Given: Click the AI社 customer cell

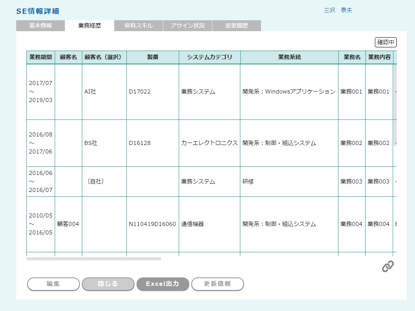Looking at the screenshot, I should (90, 92).
